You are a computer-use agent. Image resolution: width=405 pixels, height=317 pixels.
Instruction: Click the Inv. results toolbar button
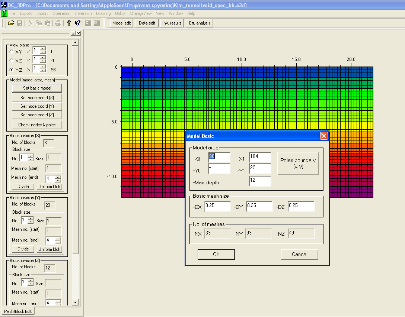click(172, 23)
